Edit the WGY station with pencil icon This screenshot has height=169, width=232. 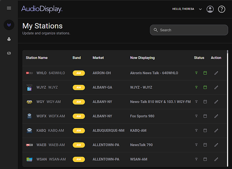point(216,102)
